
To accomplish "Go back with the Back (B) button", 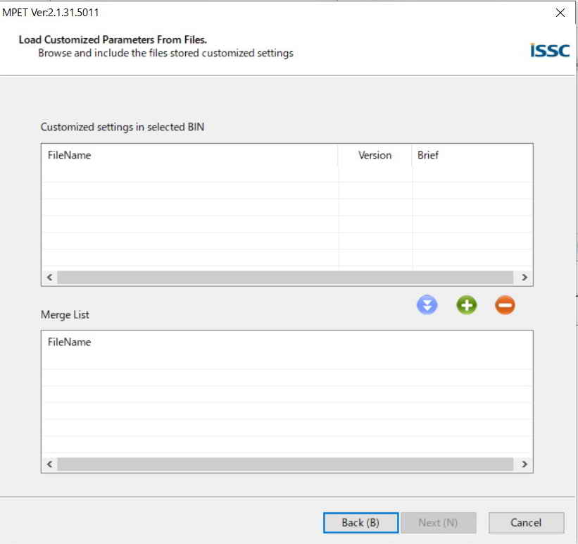I will pyautogui.click(x=361, y=523).
